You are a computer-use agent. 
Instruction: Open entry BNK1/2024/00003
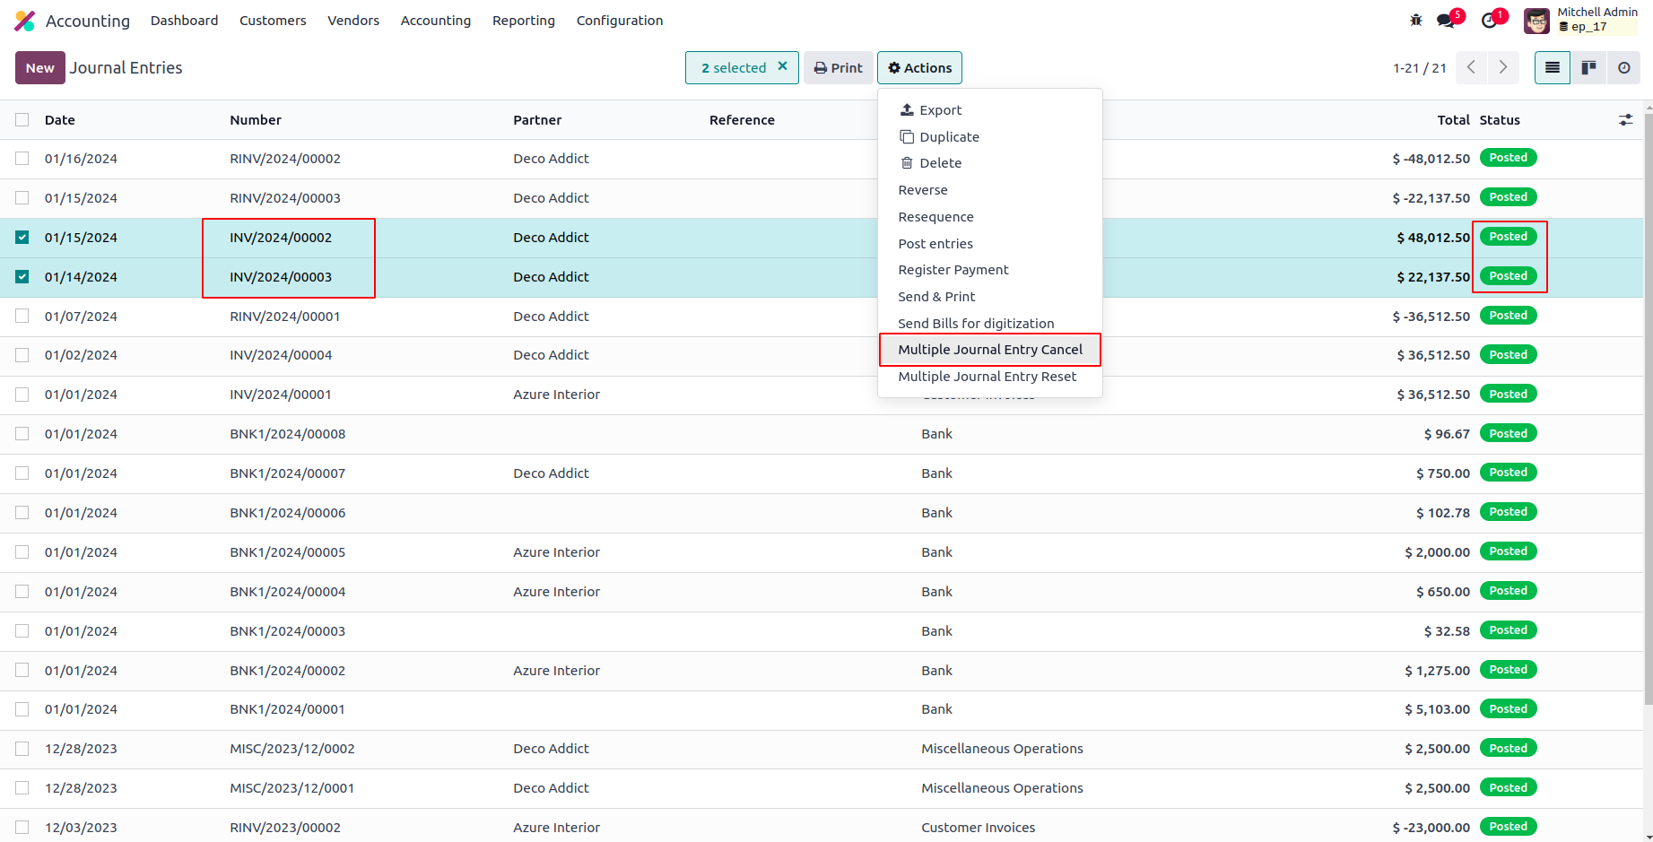point(287,631)
